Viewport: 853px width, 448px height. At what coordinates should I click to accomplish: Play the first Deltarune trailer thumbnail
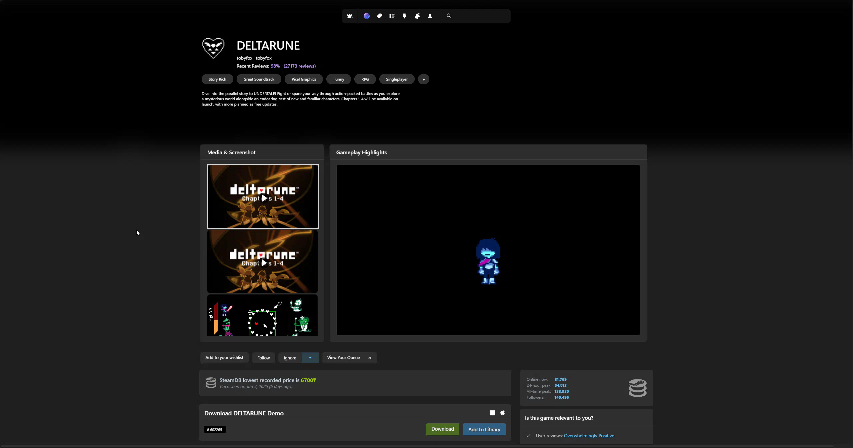[x=263, y=197]
